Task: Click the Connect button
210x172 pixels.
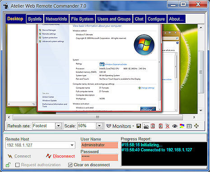Action: click(19, 156)
